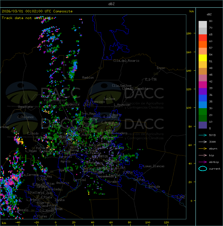Click the 'Agrelo' place label

tap(65, 161)
